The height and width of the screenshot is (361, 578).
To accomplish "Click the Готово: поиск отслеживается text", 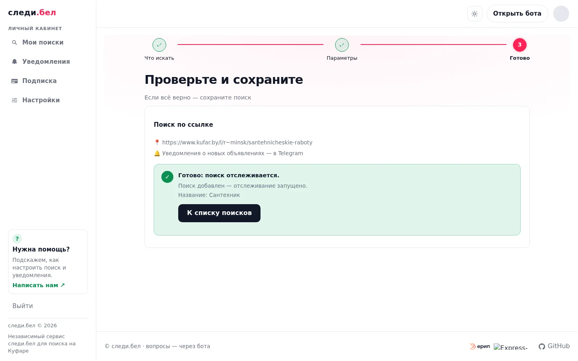I will click(x=229, y=175).
